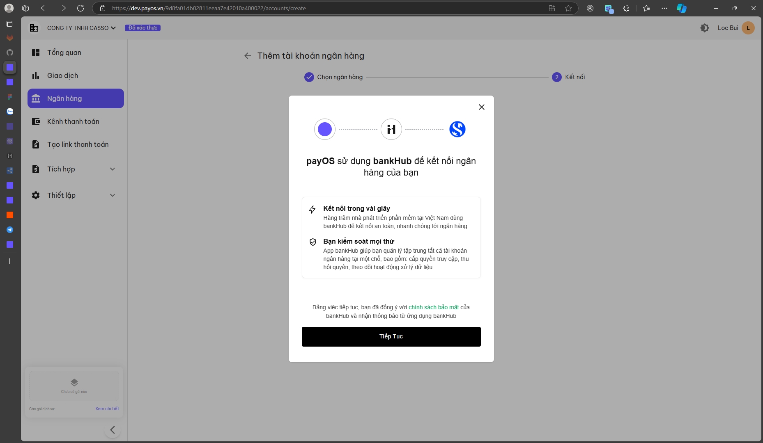Click the concentric circles extension icon
Screen dimensions: 763x443
(590, 8)
